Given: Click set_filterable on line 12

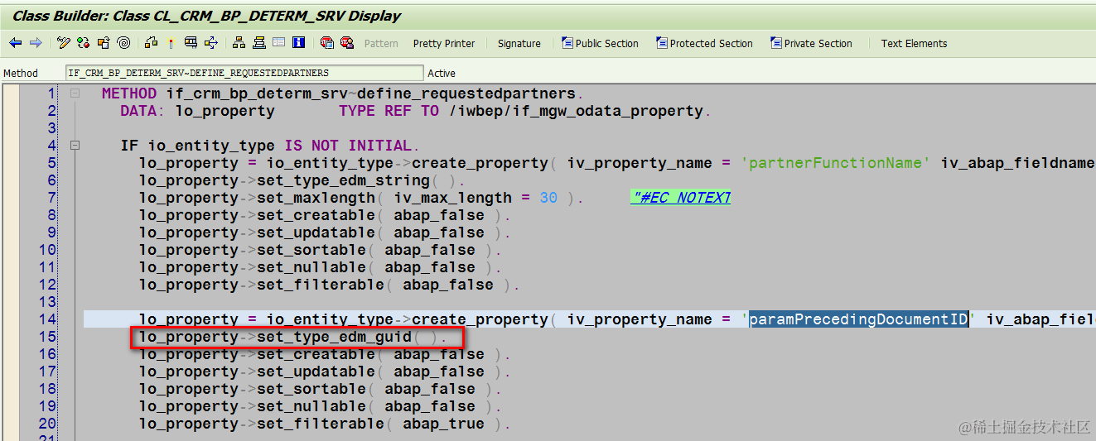Looking at the screenshot, I should click(321, 285).
